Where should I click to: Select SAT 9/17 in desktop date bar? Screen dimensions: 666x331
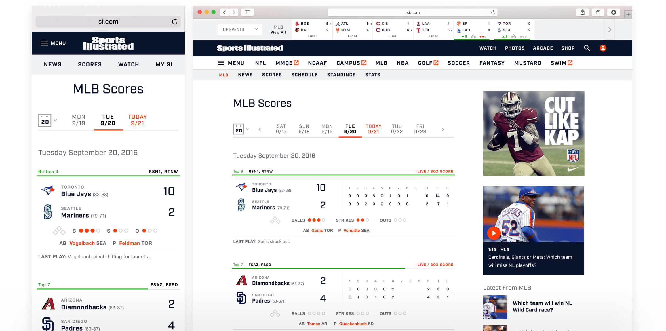click(x=281, y=129)
